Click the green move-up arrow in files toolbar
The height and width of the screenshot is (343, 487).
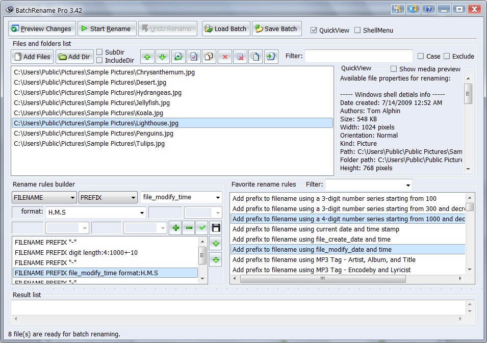(147, 57)
